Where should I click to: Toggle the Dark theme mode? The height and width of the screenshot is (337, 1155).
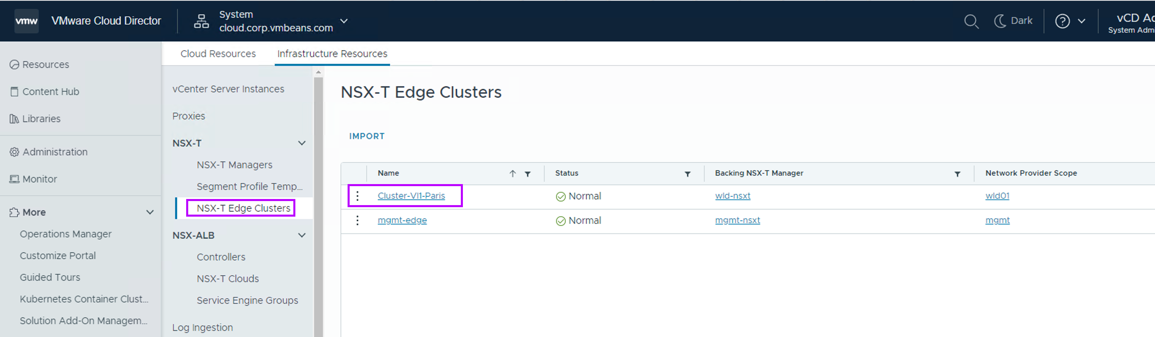1013,21
